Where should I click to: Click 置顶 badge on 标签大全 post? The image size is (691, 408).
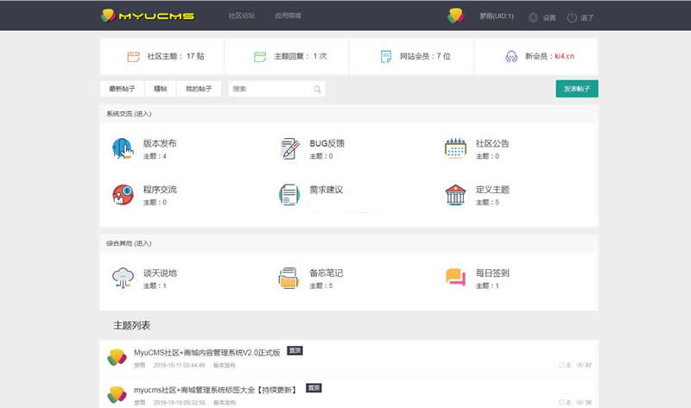point(314,388)
